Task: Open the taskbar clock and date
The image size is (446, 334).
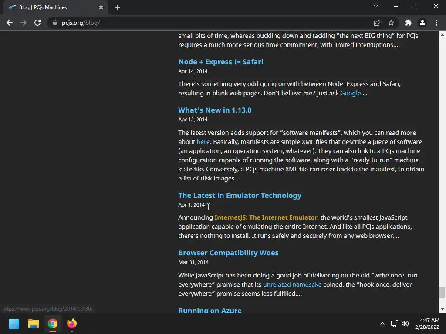Action: [x=427, y=324]
